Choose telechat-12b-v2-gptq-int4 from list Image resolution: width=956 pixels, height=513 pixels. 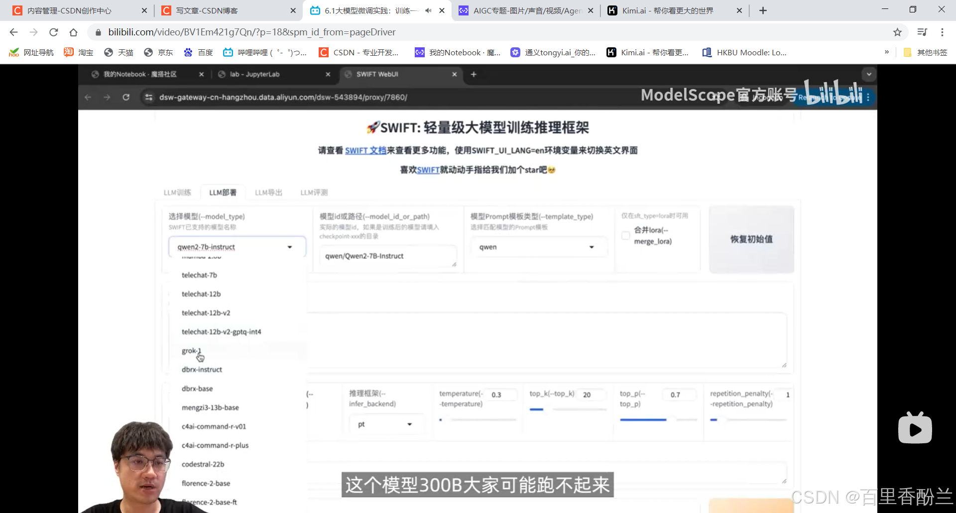(221, 332)
